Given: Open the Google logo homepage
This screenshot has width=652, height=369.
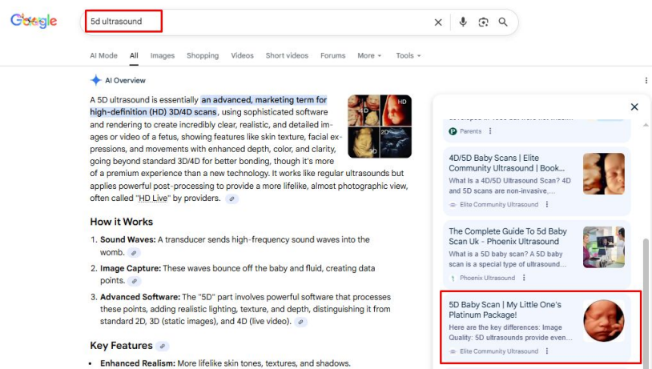Looking at the screenshot, I should 34,21.
